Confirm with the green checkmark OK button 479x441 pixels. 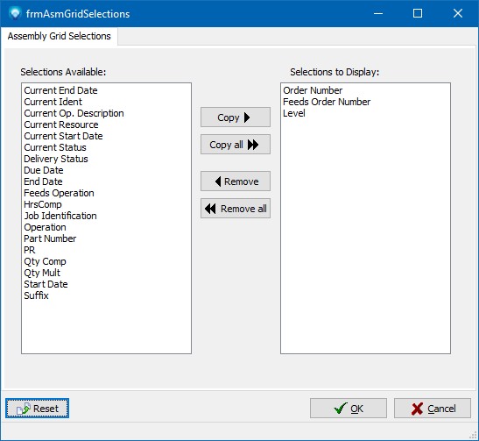tap(349, 409)
